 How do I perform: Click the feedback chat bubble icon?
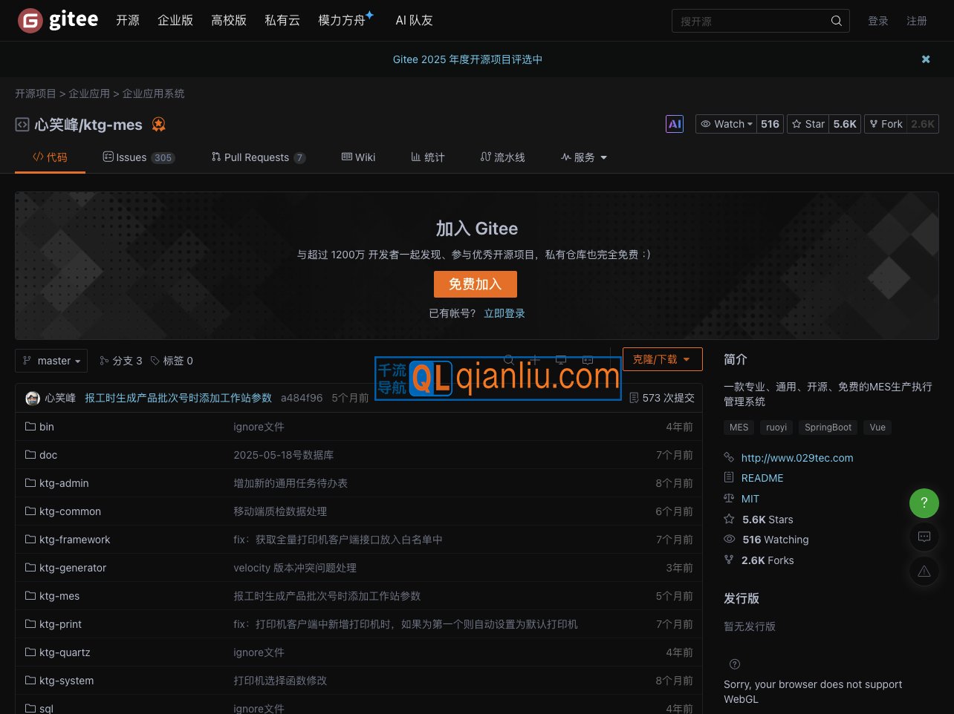(x=924, y=537)
